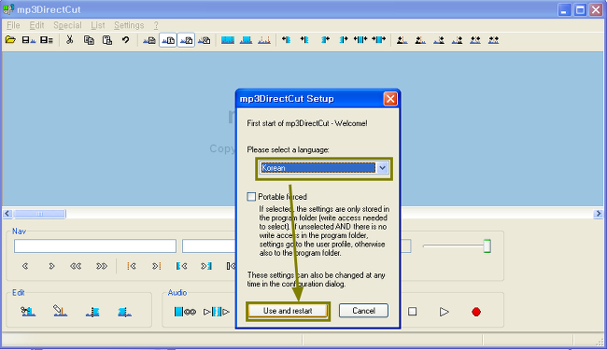Click the Paste clipboard icon in toolbar

tap(107, 40)
